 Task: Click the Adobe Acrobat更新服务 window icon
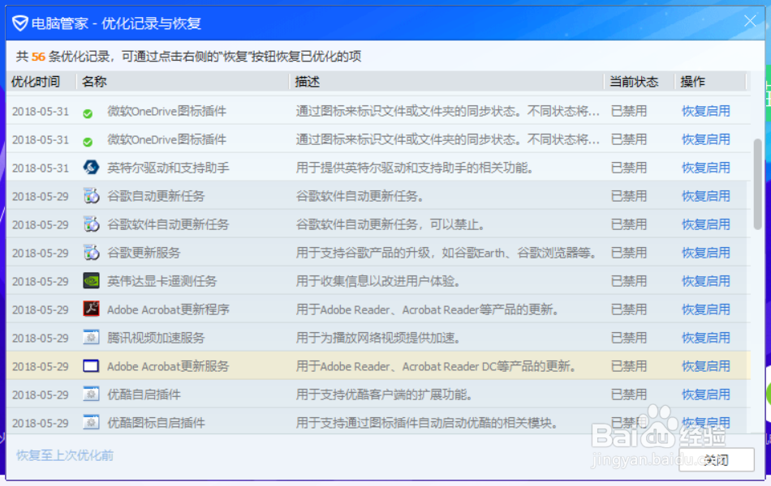point(91,366)
